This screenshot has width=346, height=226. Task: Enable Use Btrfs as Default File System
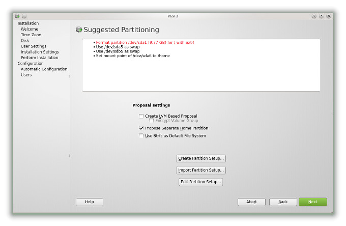[141, 136]
